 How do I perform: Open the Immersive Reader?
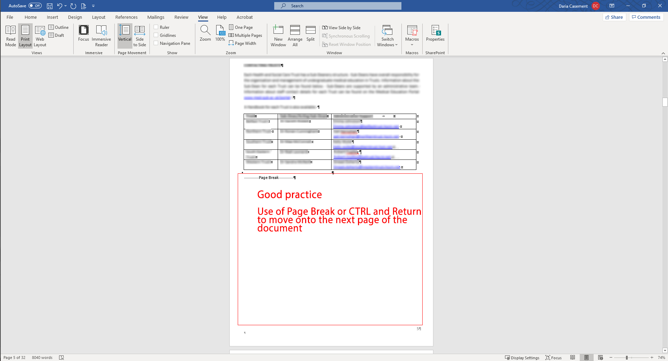(101, 35)
